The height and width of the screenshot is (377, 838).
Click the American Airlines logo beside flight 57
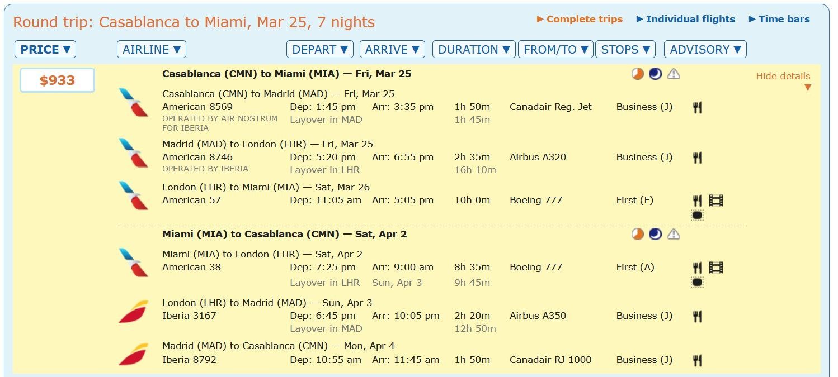[x=133, y=196]
